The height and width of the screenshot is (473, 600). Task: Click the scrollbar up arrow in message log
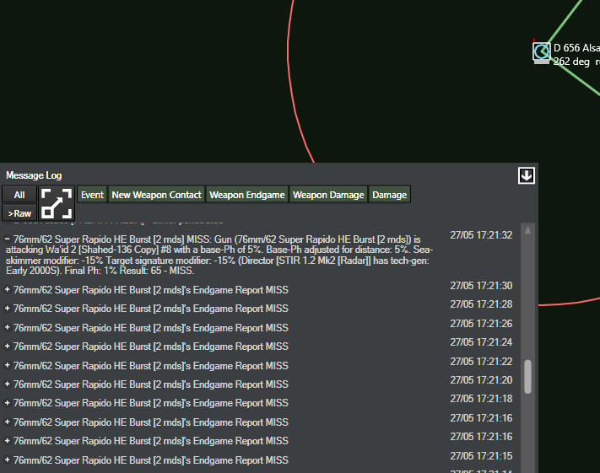point(527,230)
